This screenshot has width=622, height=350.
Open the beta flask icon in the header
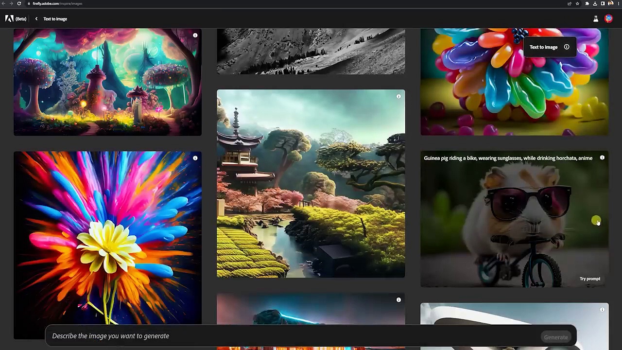click(x=595, y=19)
